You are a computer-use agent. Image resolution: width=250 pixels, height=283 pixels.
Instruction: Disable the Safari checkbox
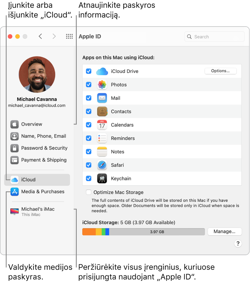(x=89, y=165)
